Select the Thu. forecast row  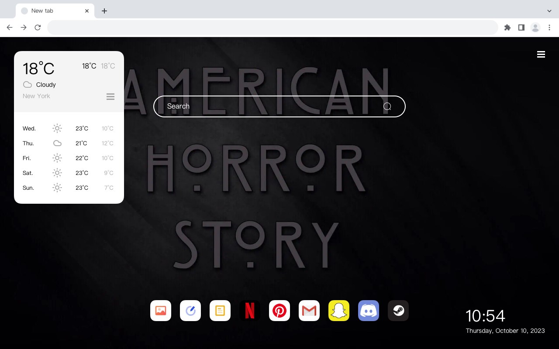[x=69, y=143]
